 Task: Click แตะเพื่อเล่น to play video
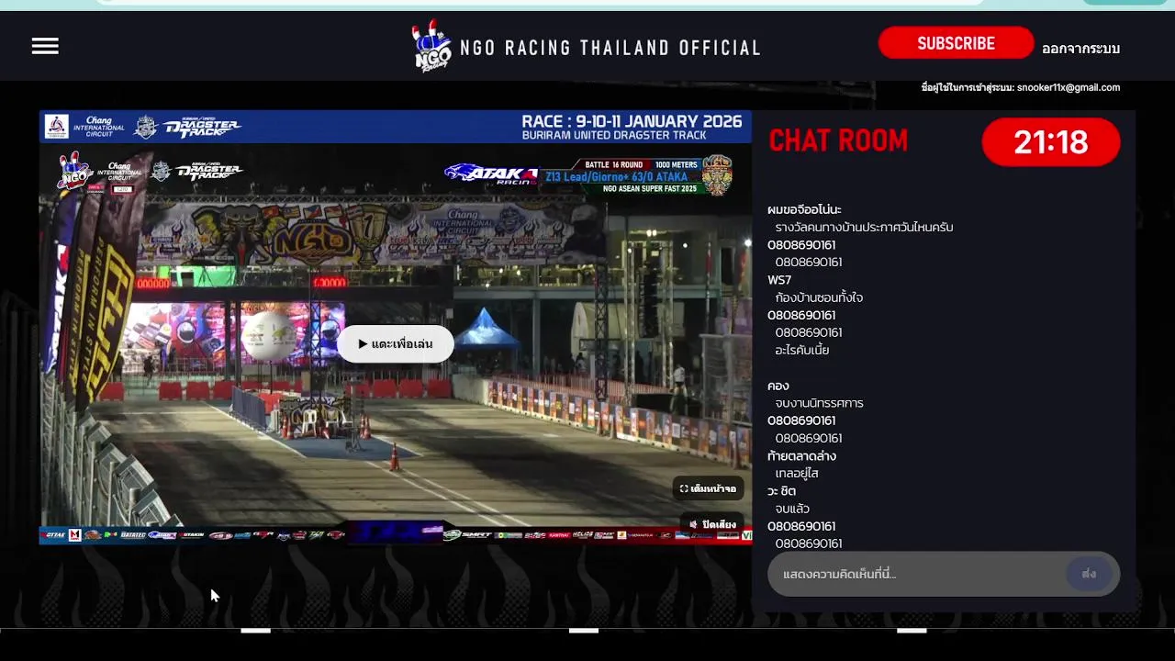coord(396,344)
